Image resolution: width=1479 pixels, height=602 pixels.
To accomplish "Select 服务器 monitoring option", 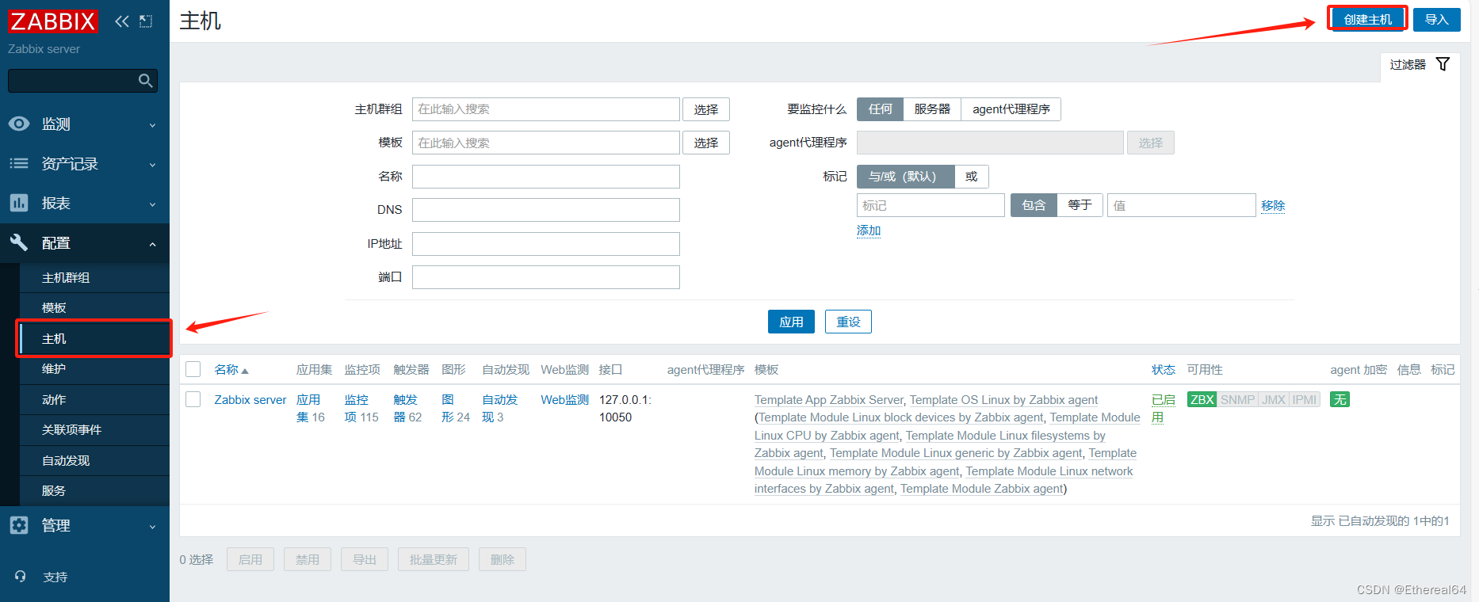I will (932, 109).
